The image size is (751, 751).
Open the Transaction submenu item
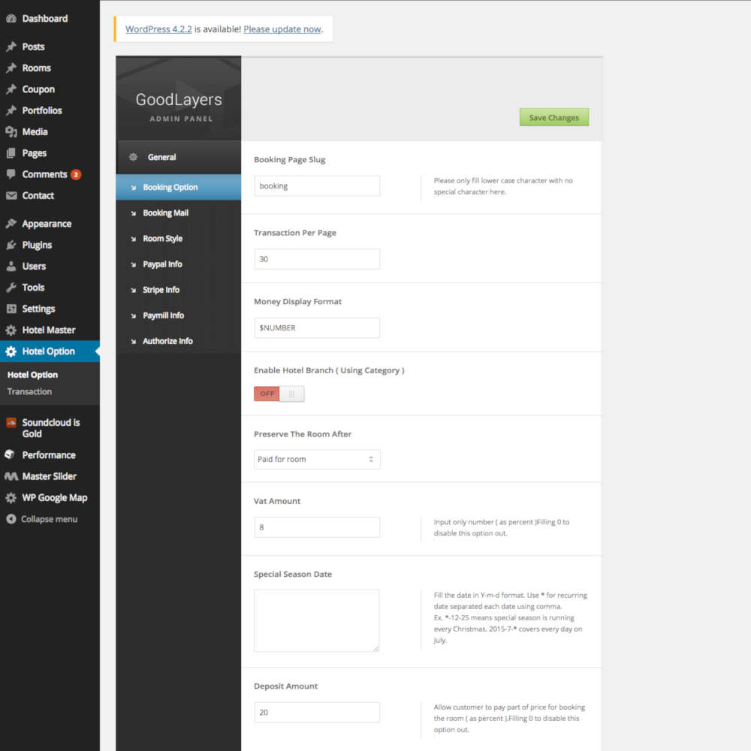click(29, 391)
